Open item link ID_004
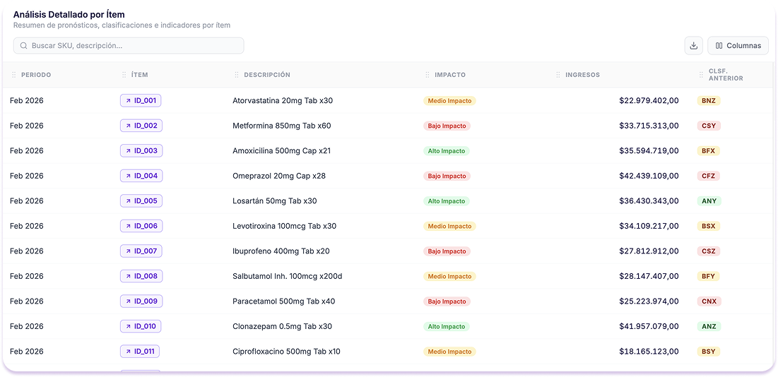Viewport: 778px width, 377px height. 141,176
